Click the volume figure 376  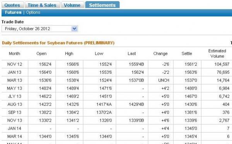[x=226, y=112]
